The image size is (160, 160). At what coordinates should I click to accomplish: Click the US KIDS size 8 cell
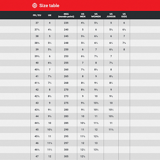(124, 49)
